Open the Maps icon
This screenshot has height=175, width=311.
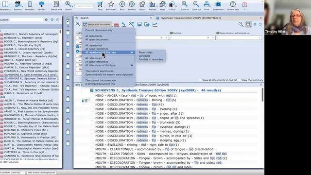(x=162, y=4)
